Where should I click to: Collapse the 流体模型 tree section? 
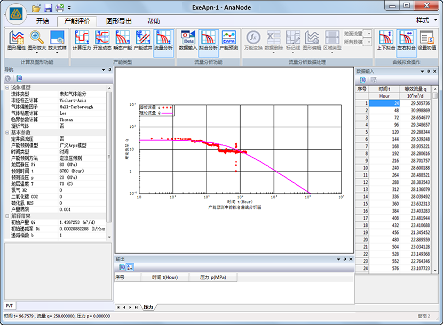(x=7, y=87)
